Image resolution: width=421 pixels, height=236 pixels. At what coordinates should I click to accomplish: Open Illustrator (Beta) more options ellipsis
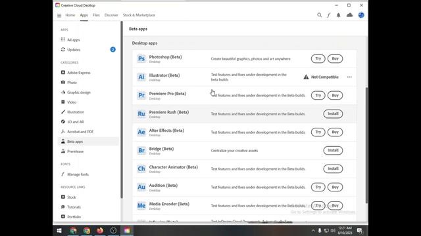tap(349, 77)
